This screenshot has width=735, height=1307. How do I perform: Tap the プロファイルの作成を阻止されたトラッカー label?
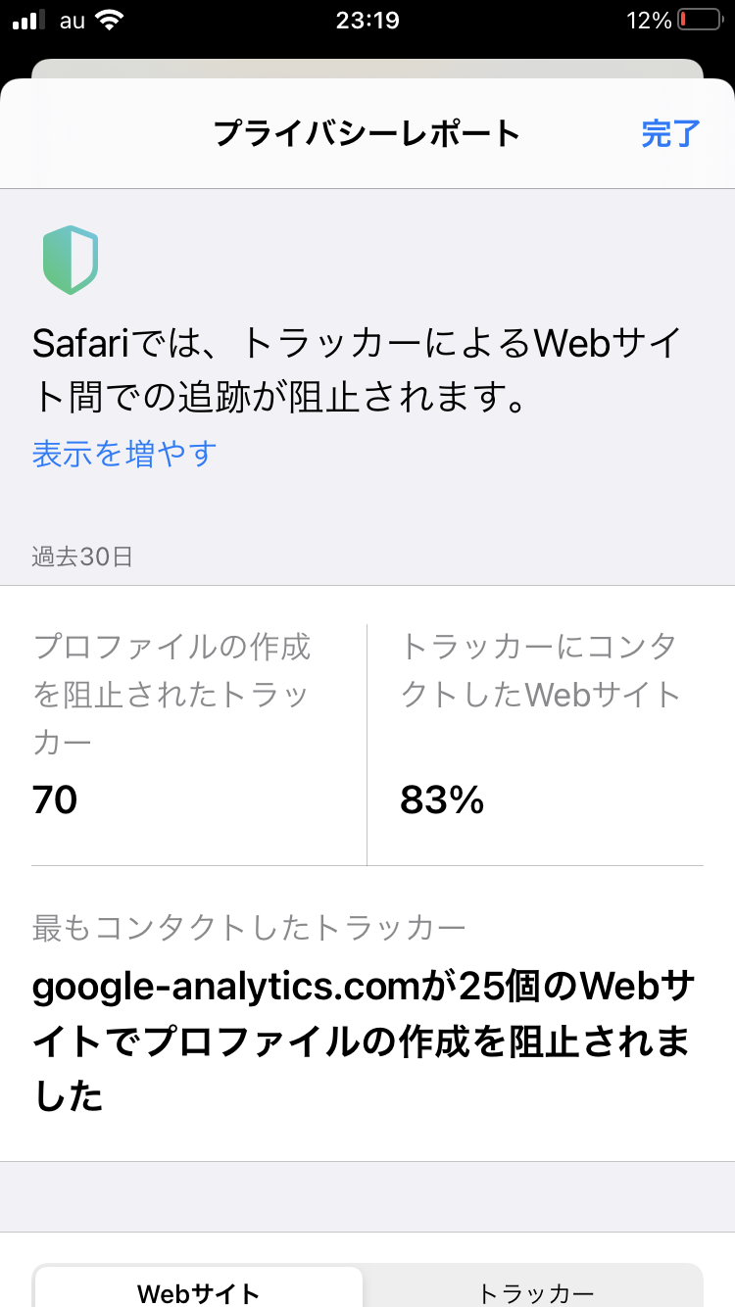click(x=172, y=695)
